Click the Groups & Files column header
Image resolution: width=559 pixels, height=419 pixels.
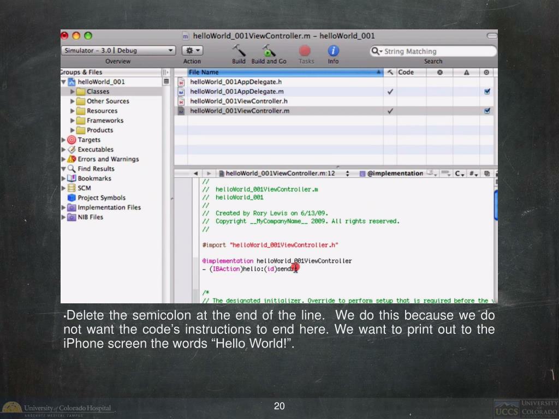(x=110, y=73)
